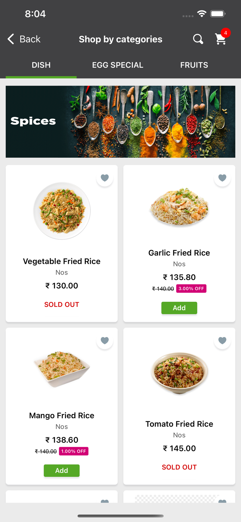Switch to the FRUITS tab

point(194,65)
